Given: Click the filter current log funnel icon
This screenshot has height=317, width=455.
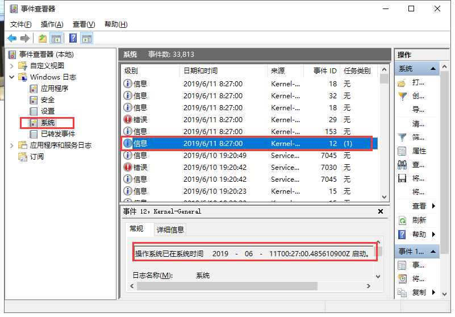Looking at the screenshot, I should pyautogui.click(x=402, y=137).
